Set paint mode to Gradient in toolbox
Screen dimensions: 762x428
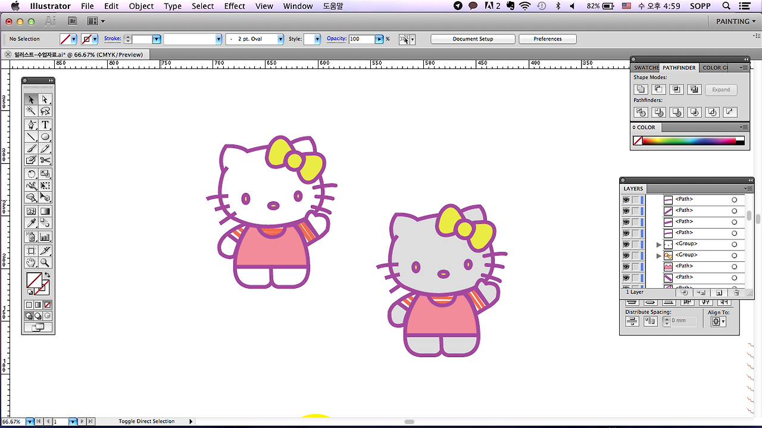pos(38,305)
